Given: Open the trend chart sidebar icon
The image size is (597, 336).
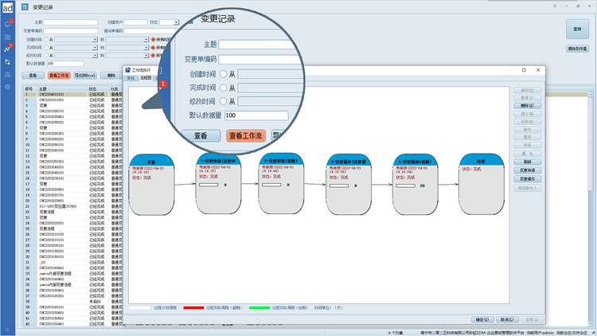Looking at the screenshot, I should coord(8,49).
